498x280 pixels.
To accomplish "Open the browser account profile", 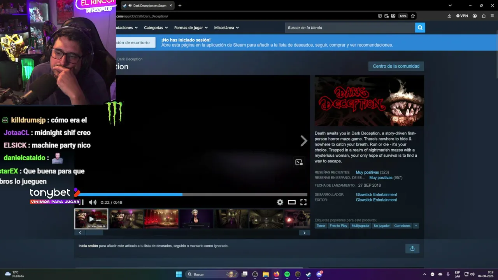I will click(475, 16).
